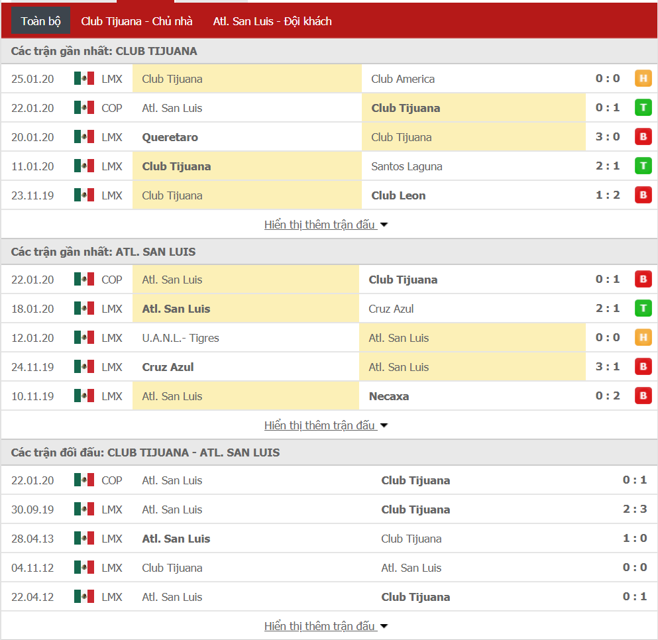This screenshot has height=640, width=658.
Task: Open Atl. San Luis - Đội khách tab
Action: click(272, 21)
